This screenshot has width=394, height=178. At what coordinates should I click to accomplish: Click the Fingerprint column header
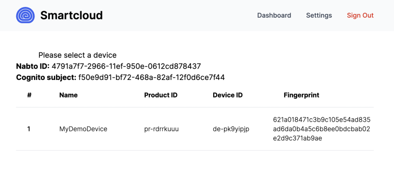coord(301,95)
